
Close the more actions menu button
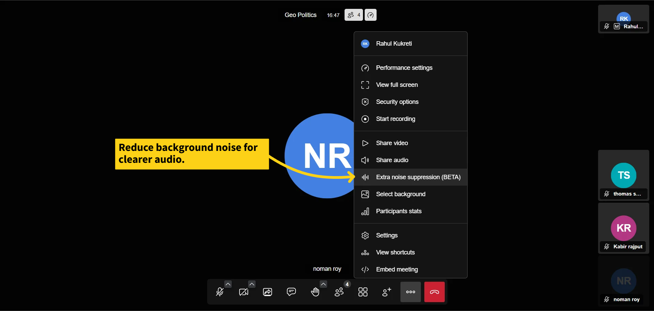point(411,292)
